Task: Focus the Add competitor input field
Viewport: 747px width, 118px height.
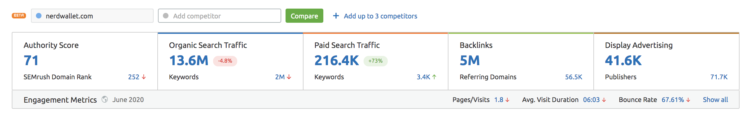Action: [x=220, y=16]
